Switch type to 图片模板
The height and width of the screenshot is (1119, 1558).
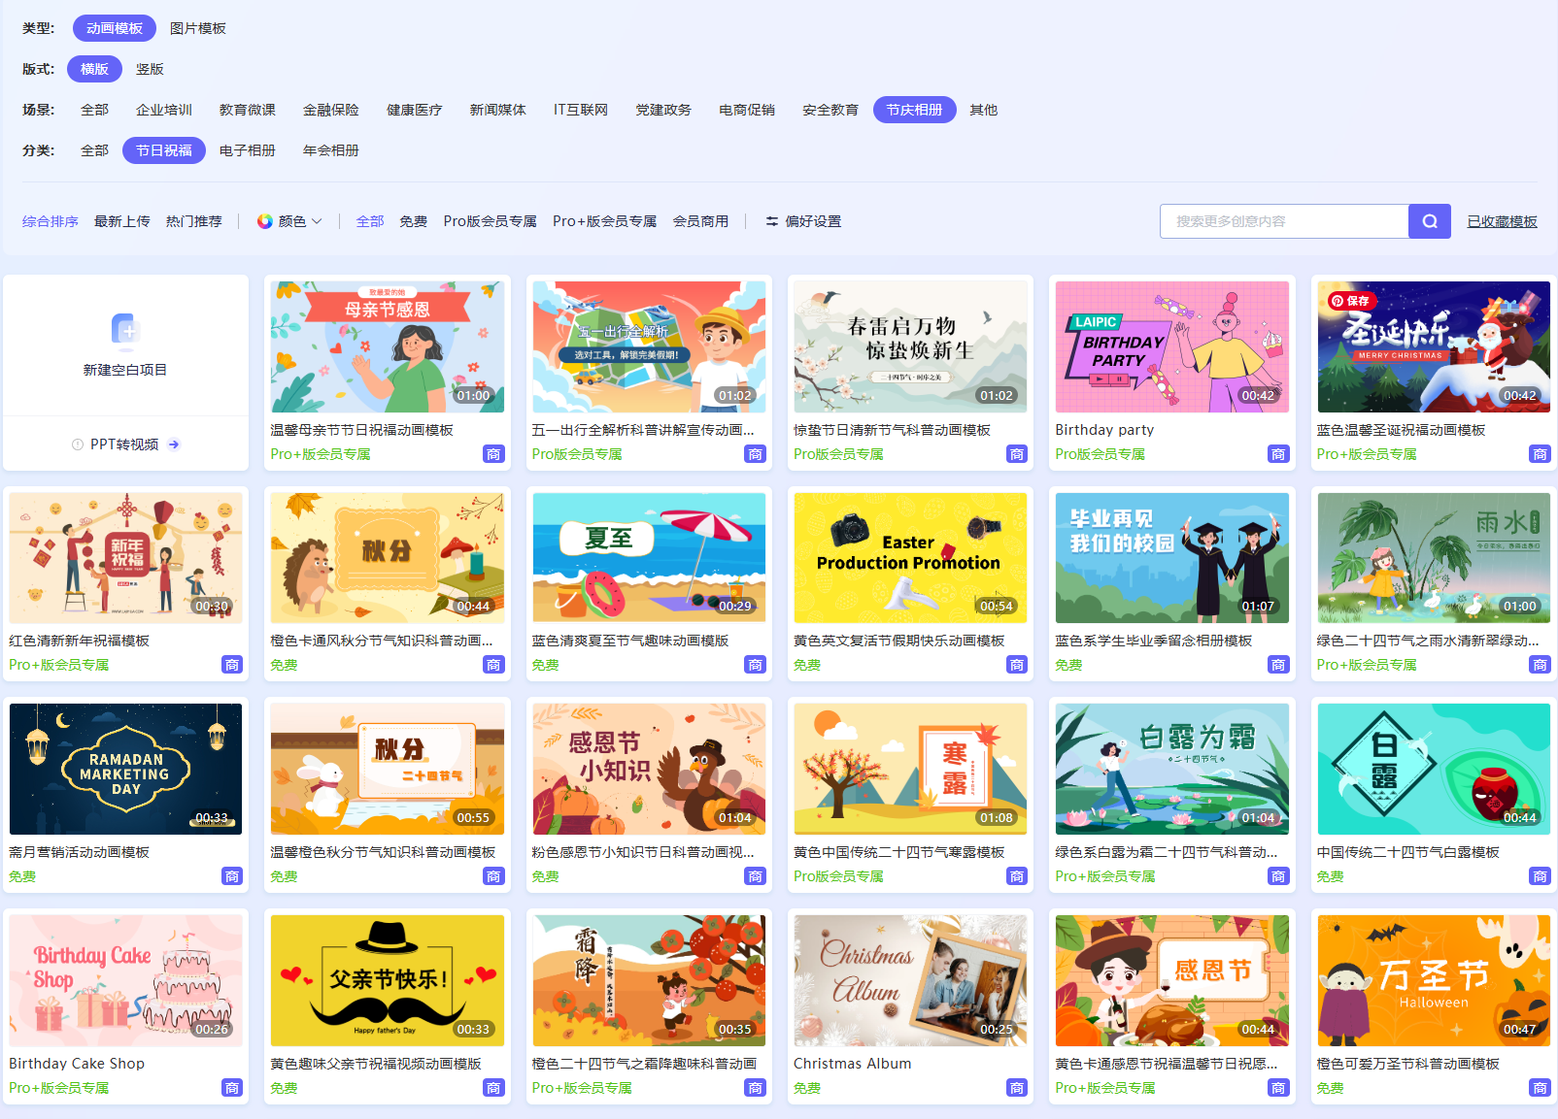click(197, 28)
